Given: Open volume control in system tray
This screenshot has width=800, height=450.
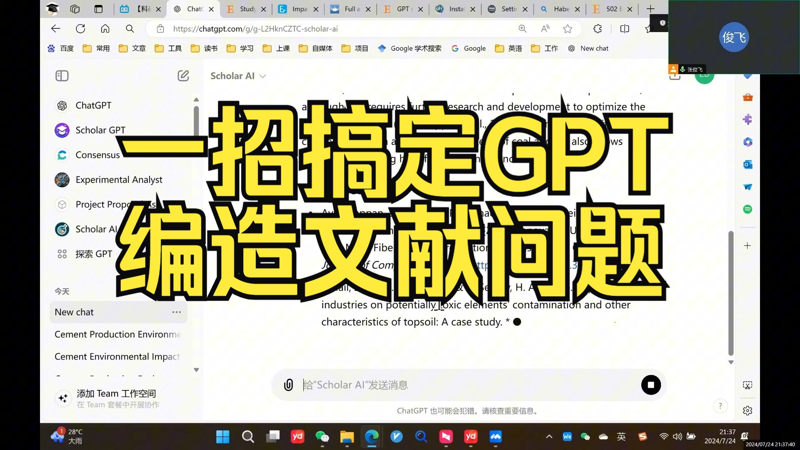Looking at the screenshot, I should click(677, 437).
